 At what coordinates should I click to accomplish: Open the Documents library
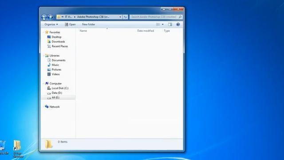point(59,60)
